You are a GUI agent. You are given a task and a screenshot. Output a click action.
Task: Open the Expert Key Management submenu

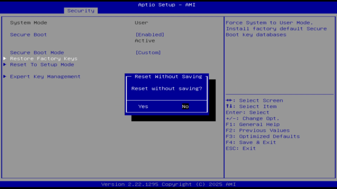point(45,76)
